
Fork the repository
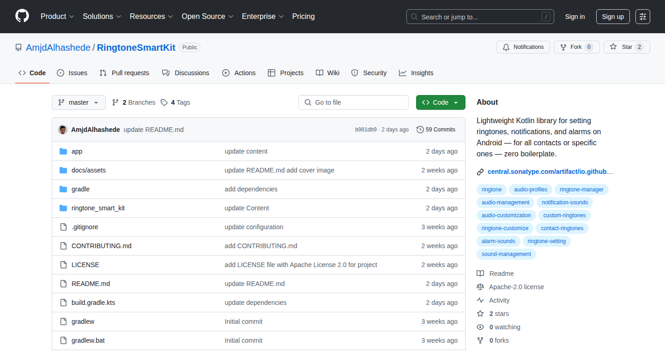click(x=576, y=47)
